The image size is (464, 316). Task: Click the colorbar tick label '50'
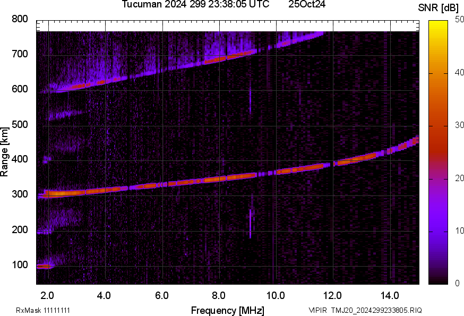(x=459, y=20)
